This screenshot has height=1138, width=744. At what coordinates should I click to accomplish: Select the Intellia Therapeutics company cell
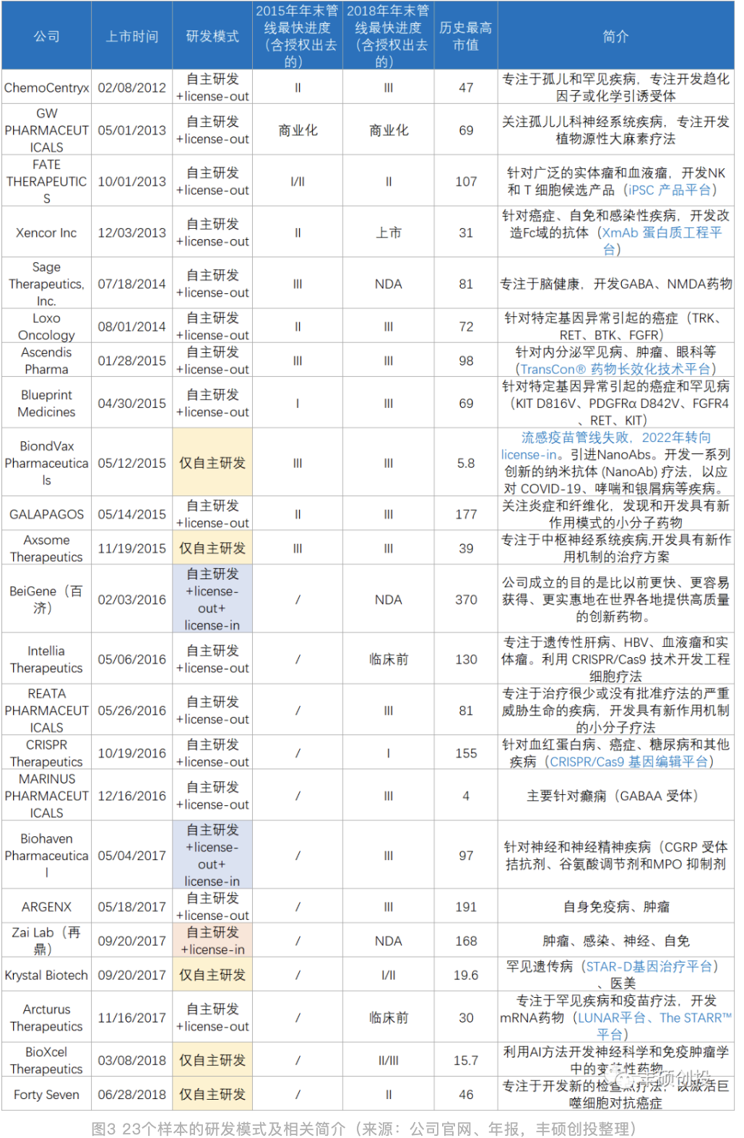[47, 659]
